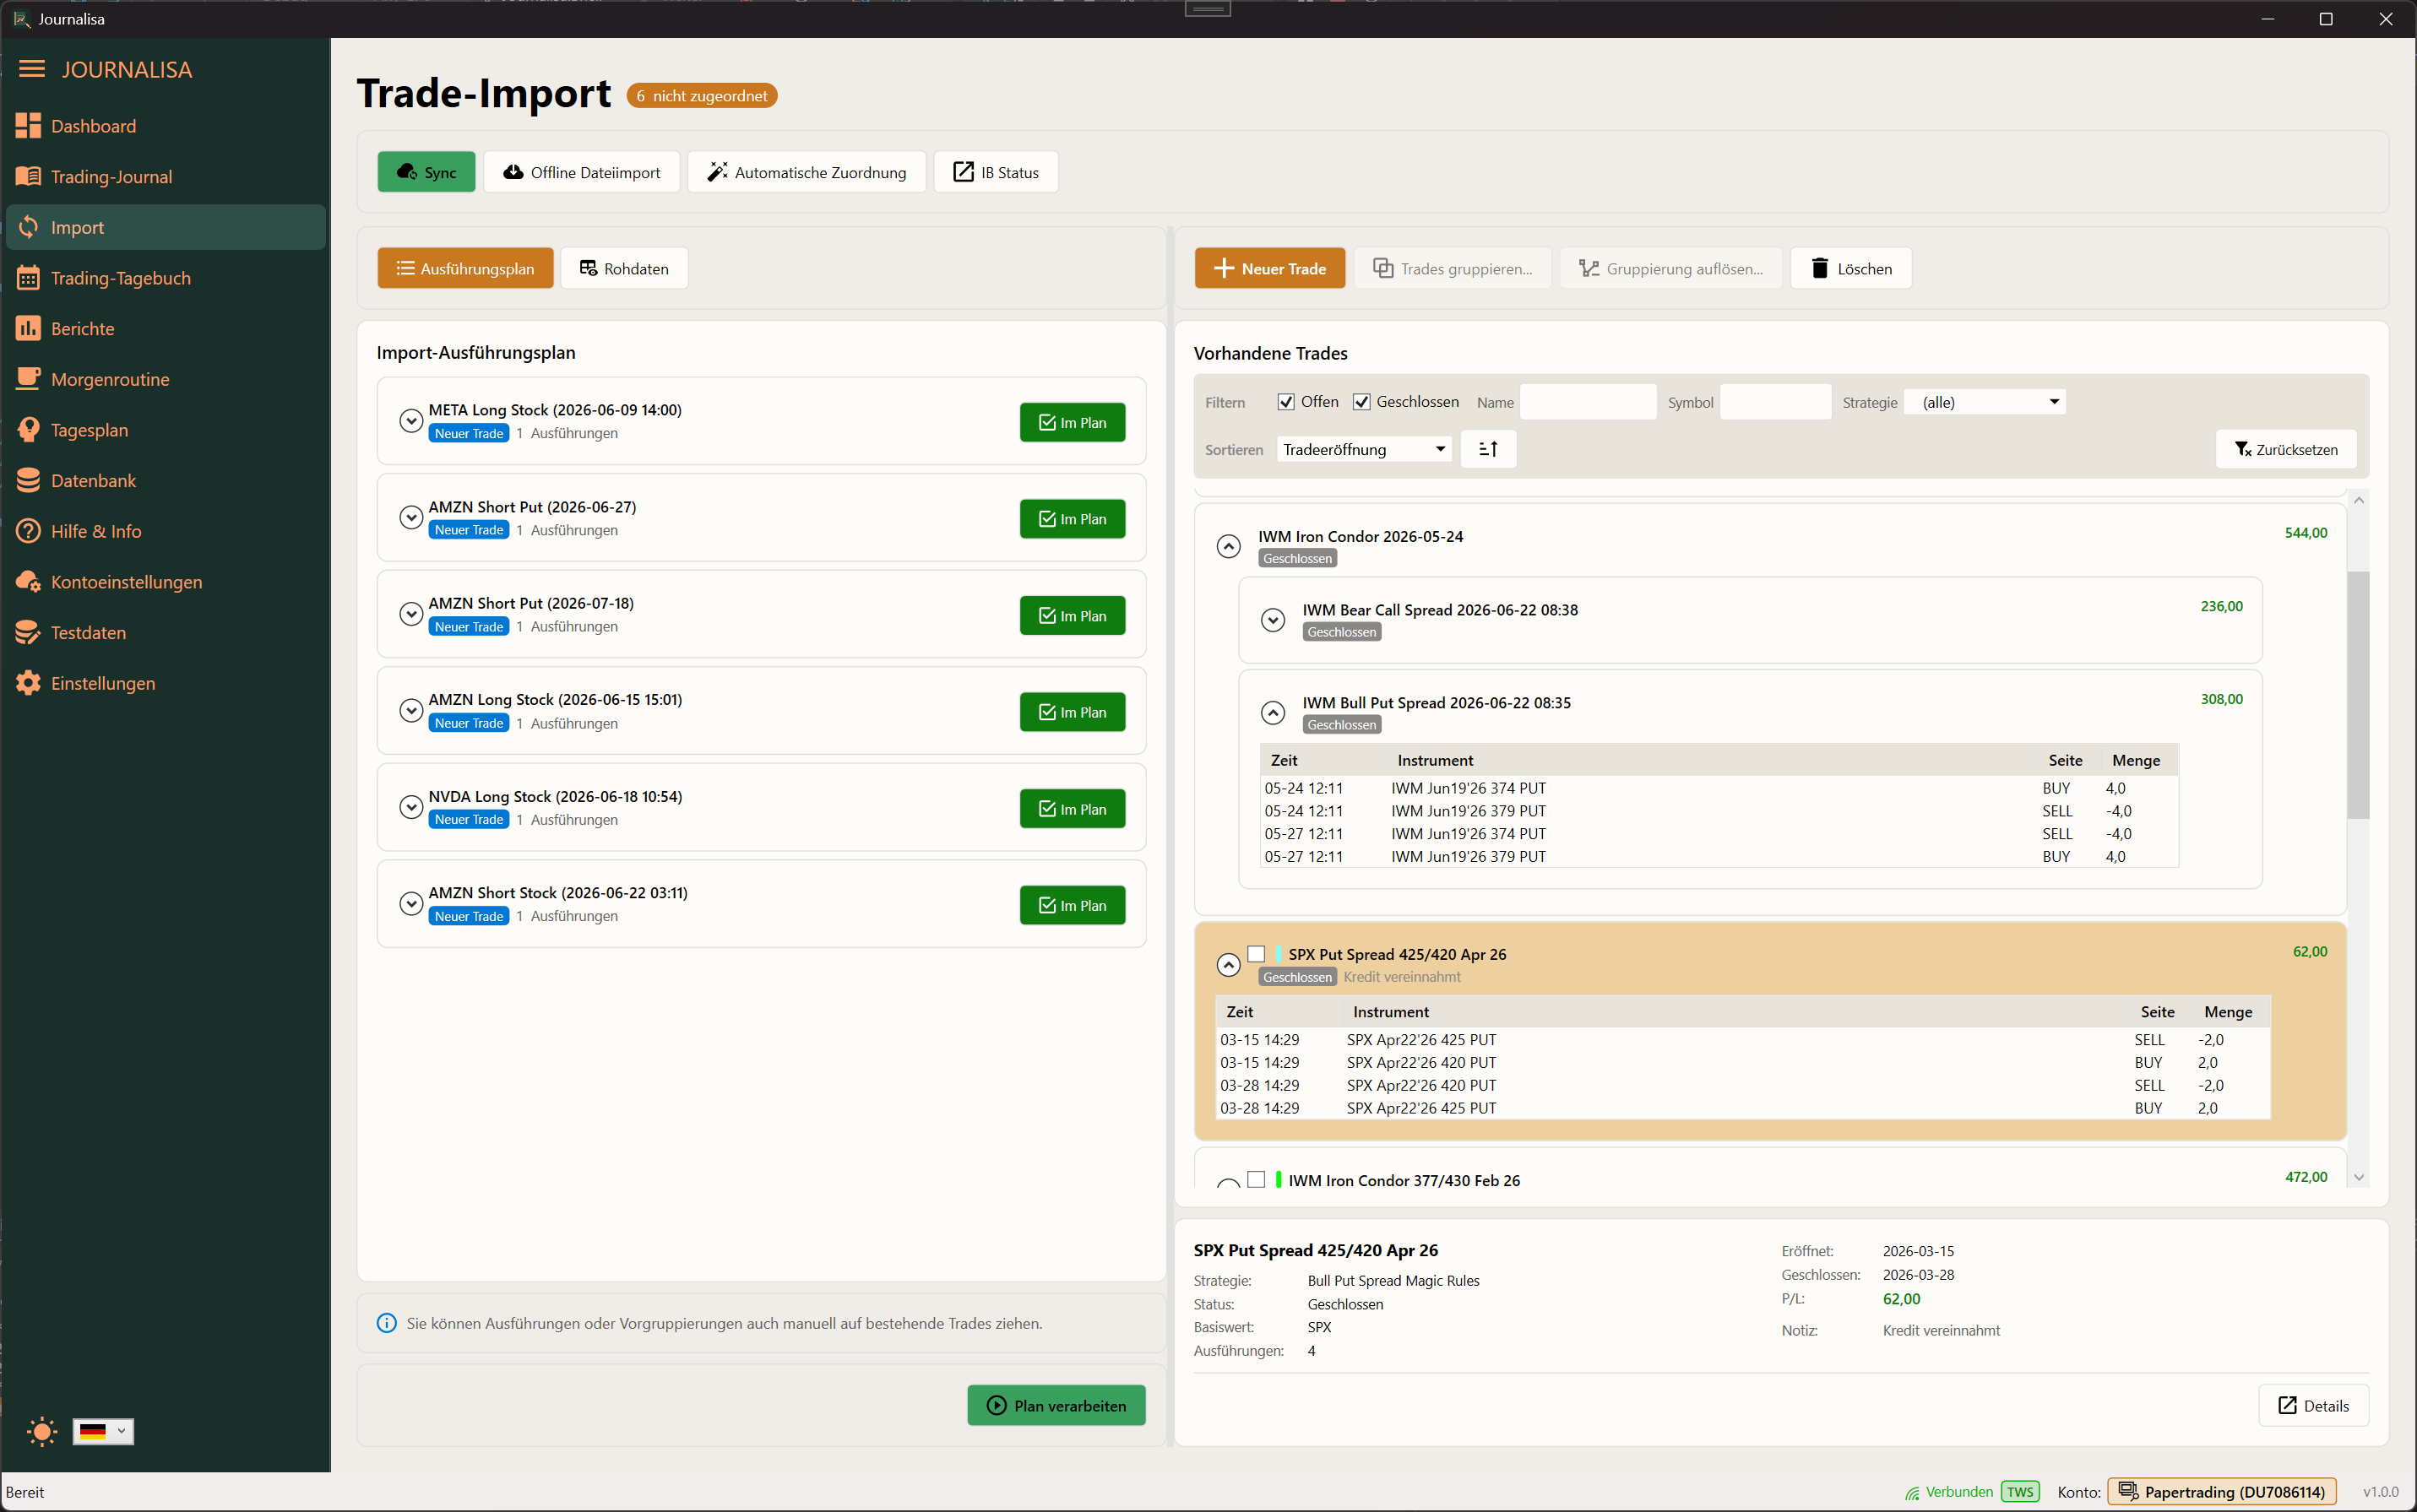Open Trading-Tagebuch in sidebar
This screenshot has height=1512, width=2417.
click(165, 278)
